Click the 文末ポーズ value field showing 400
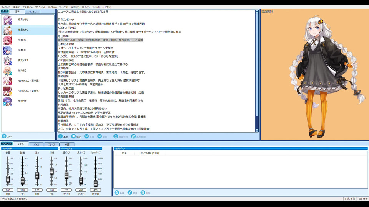The image size is (369, 207). (95, 190)
